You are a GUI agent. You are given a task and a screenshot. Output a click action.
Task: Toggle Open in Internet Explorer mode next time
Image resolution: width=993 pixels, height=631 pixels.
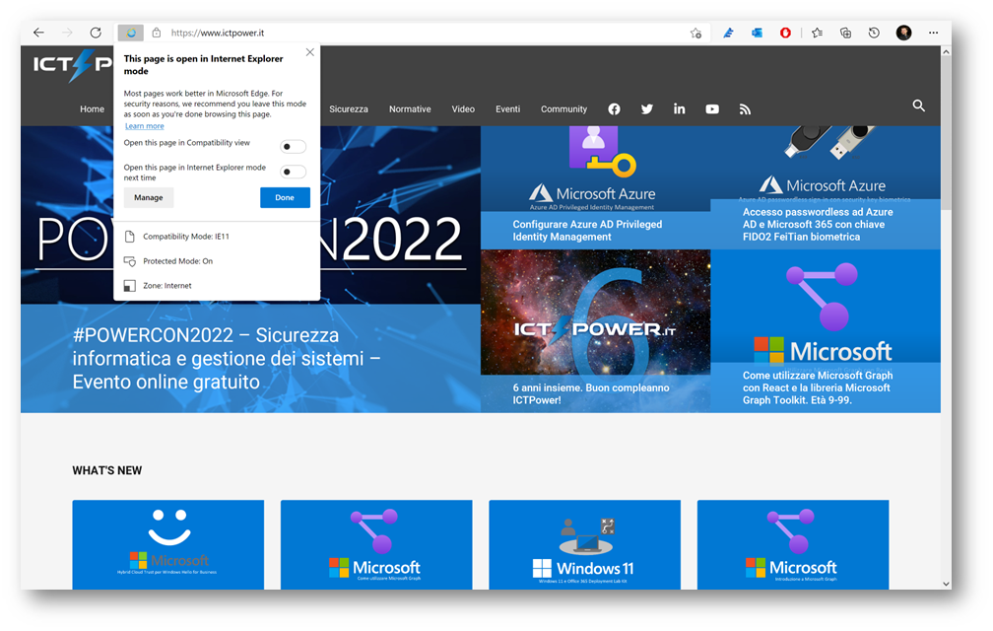point(293,172)
